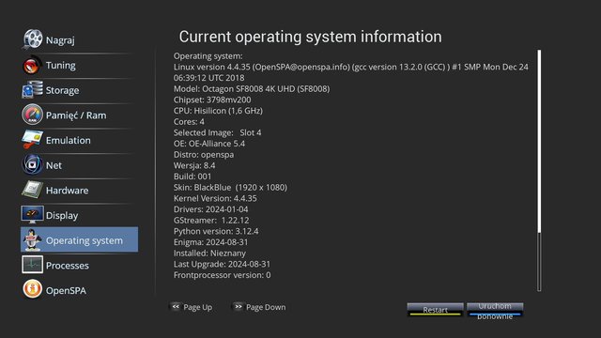The width and height of the screenshot is (601, 338).
Task: Click the Page Up label
Action: (x=198, y=307)
